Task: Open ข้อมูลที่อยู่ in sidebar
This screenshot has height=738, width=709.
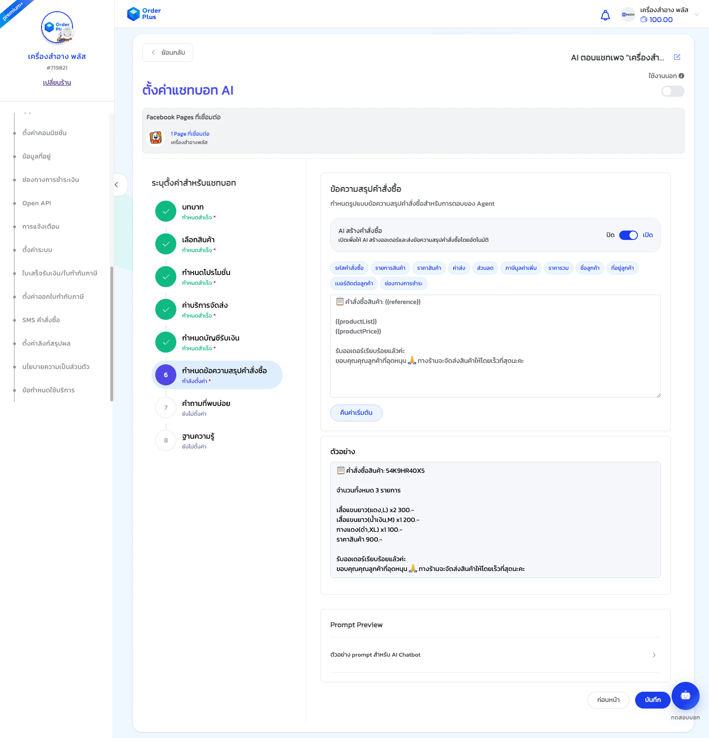Action: click(36, 156)
